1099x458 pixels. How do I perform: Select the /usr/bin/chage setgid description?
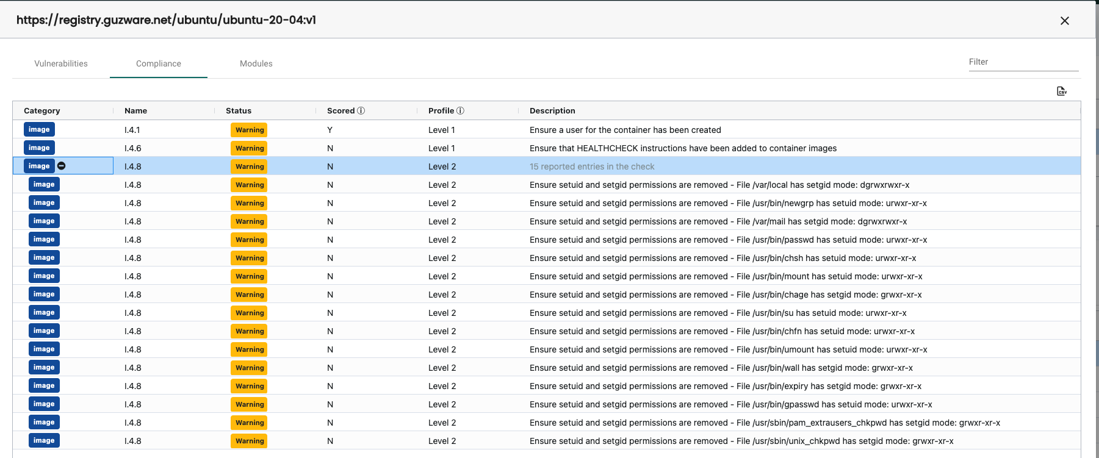(726, 295)
